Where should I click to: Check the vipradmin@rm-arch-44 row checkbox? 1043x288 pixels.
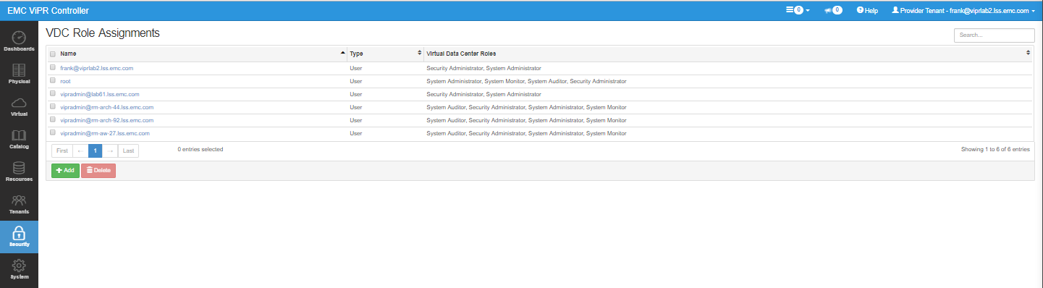[x=52, y=106]
